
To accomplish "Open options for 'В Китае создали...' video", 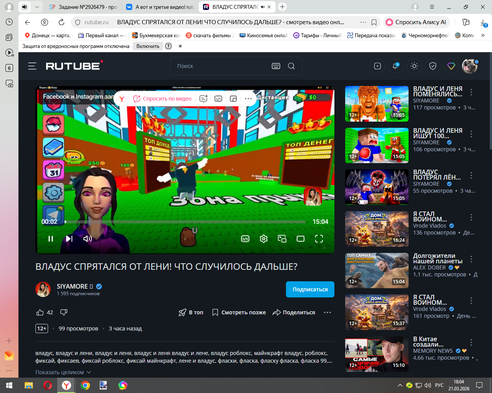I will 471,342.
